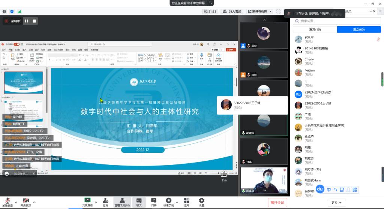The image size is (384, 209).
Task: Send a thumbs up like
Action: click(224, 174)
